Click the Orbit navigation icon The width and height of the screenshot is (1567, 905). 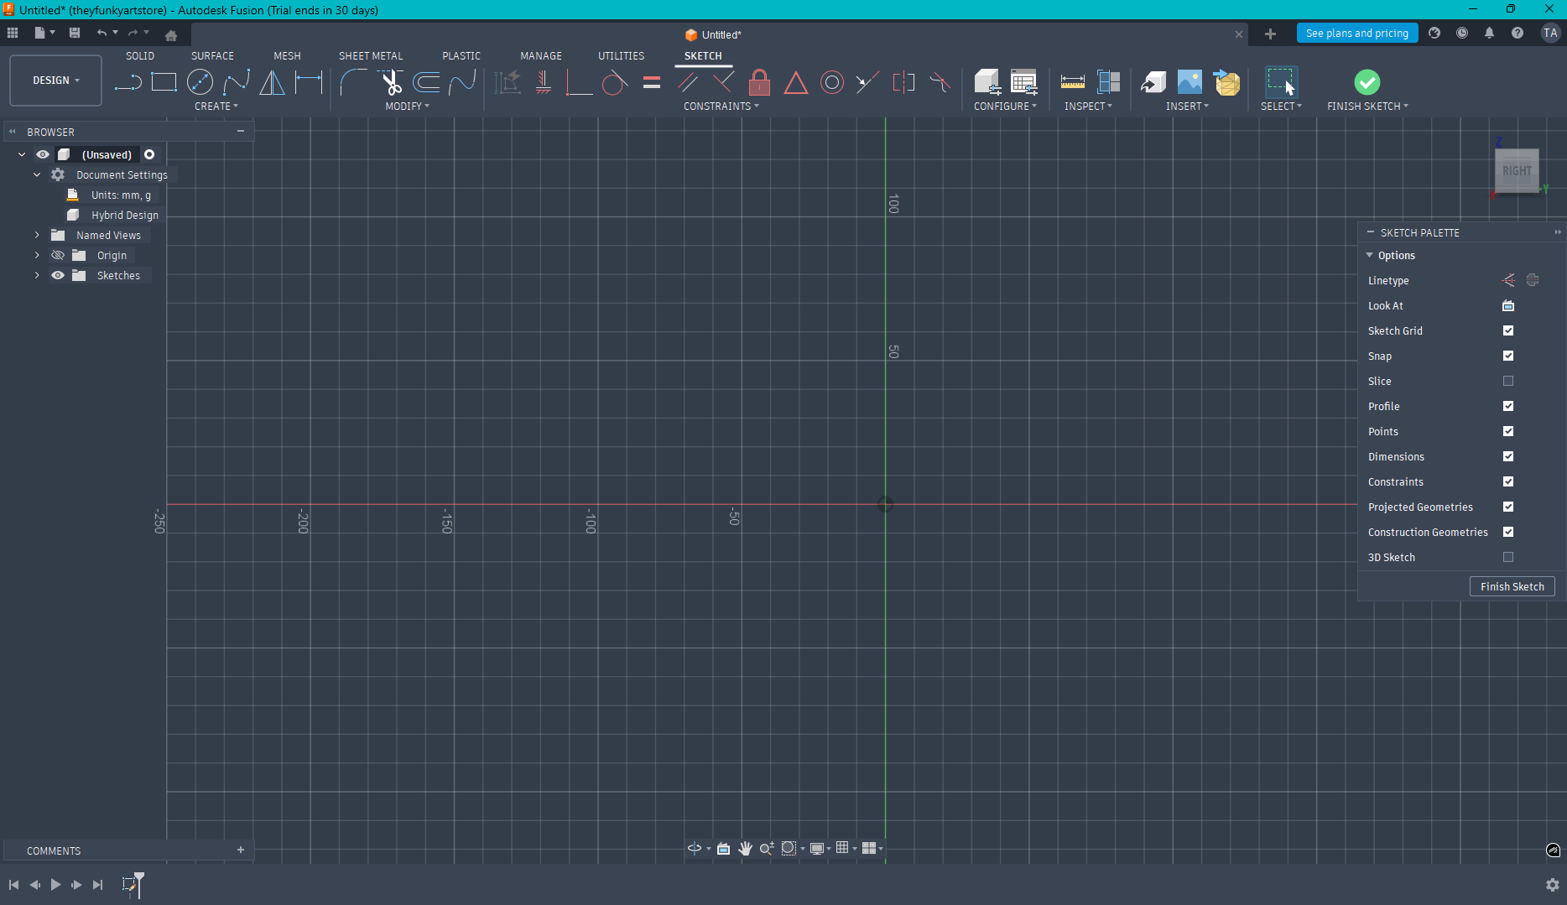click(x=695, y=848)
